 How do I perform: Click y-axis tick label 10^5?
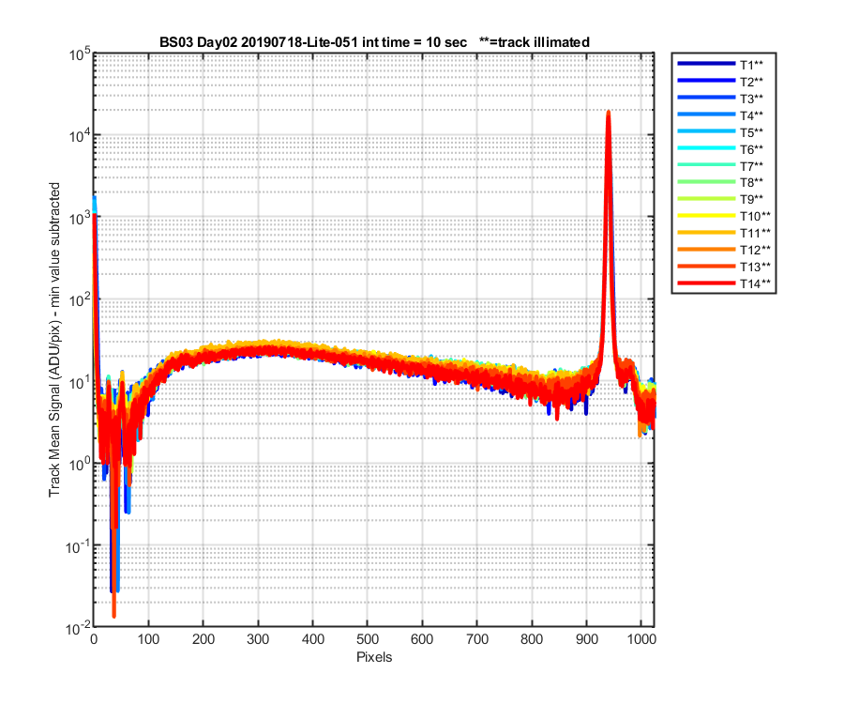(x=80, y=54)
